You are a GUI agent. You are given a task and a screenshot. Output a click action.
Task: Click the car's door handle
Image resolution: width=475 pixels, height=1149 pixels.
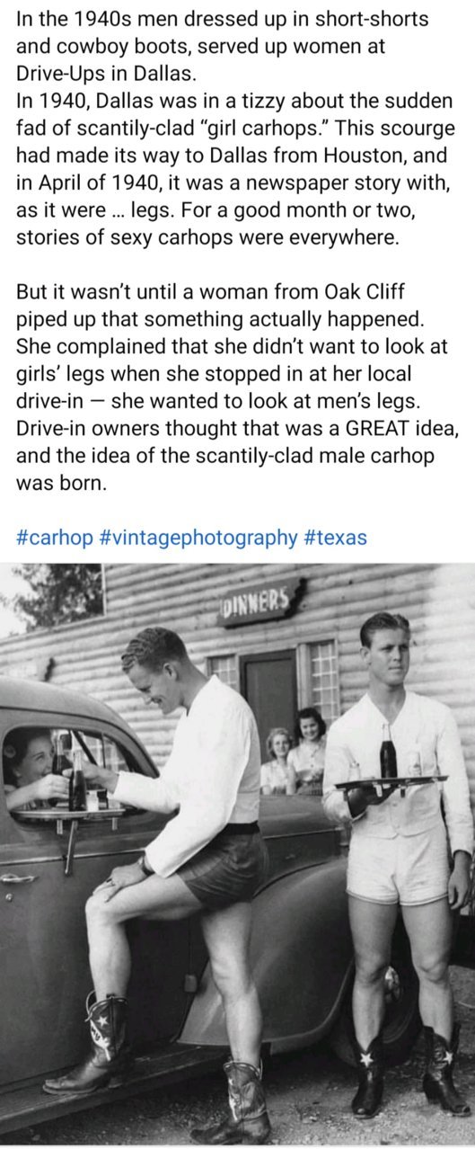[x=16, y=879]
